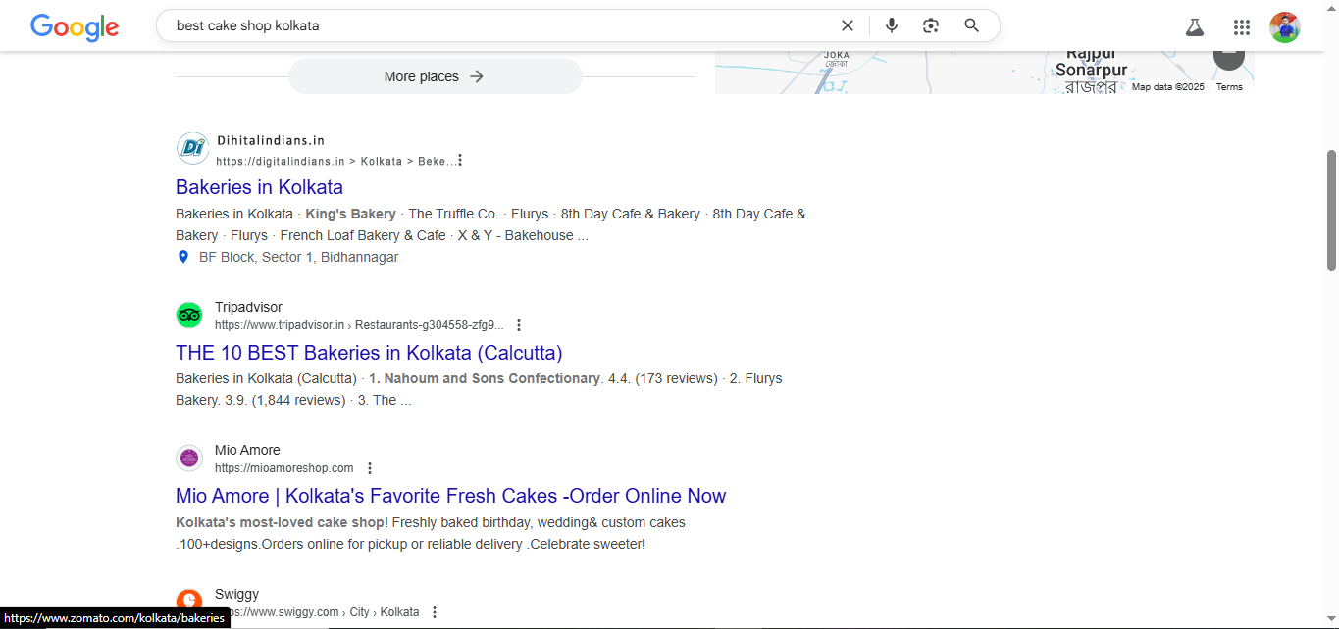This screenshot has height=629, width=1339.
Task: Open Search Labs via the flask icon
Action: [x=1194, y=26]
